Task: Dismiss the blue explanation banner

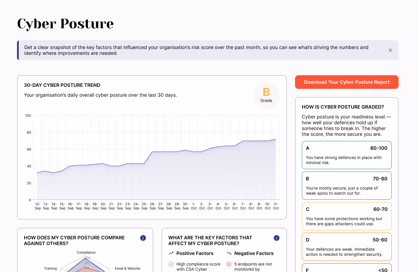Action: pyautogui.click(x=390, y=50)
